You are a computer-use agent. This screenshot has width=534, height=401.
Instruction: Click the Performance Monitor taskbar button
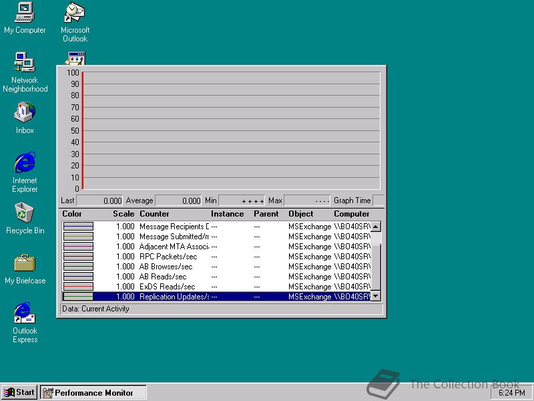93,392
